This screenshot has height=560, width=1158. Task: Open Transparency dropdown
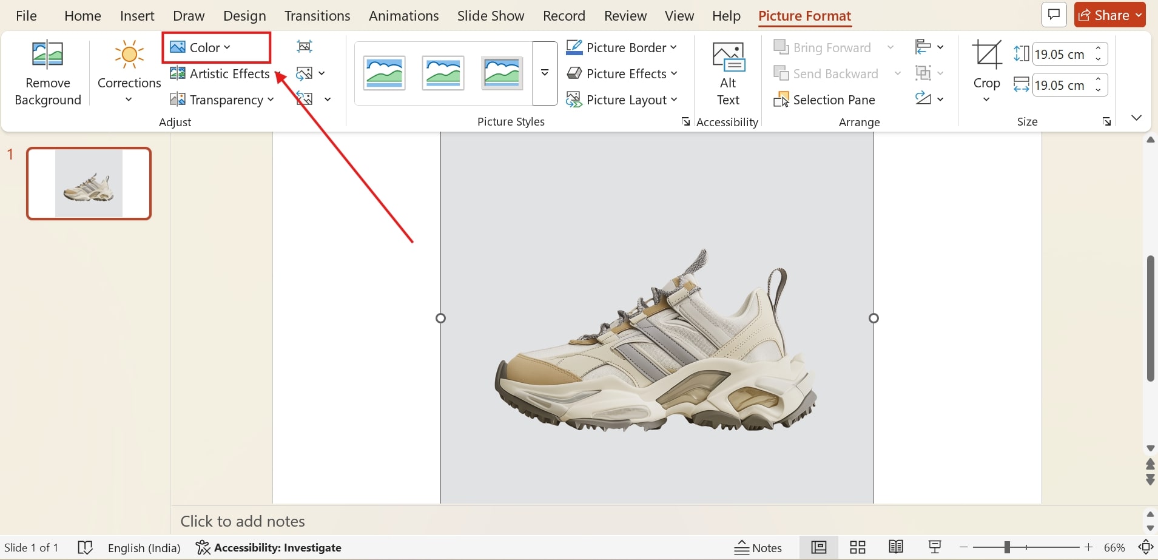pos(222,100)
